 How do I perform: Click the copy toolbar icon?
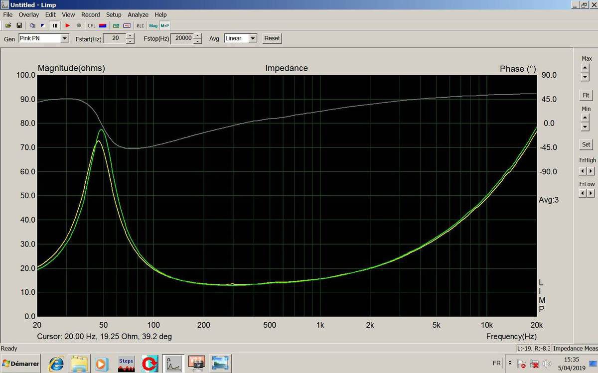pyautogui.click(x=33, y=25)
